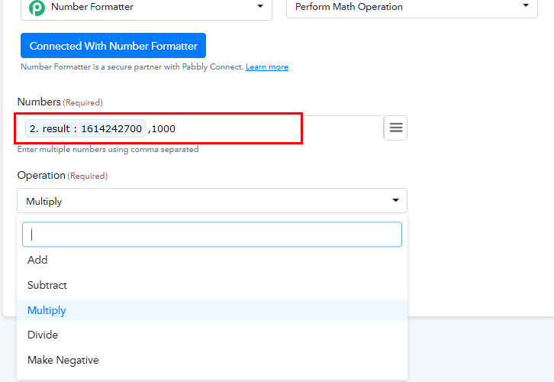Screen dimensions: 554x382
Task: Click the Numbers (Required) label
Action: point(60,102)
